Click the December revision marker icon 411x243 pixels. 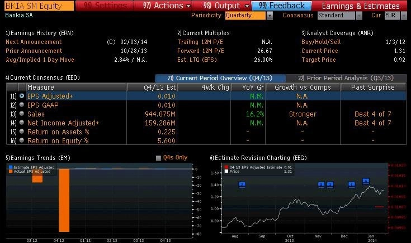352,185
